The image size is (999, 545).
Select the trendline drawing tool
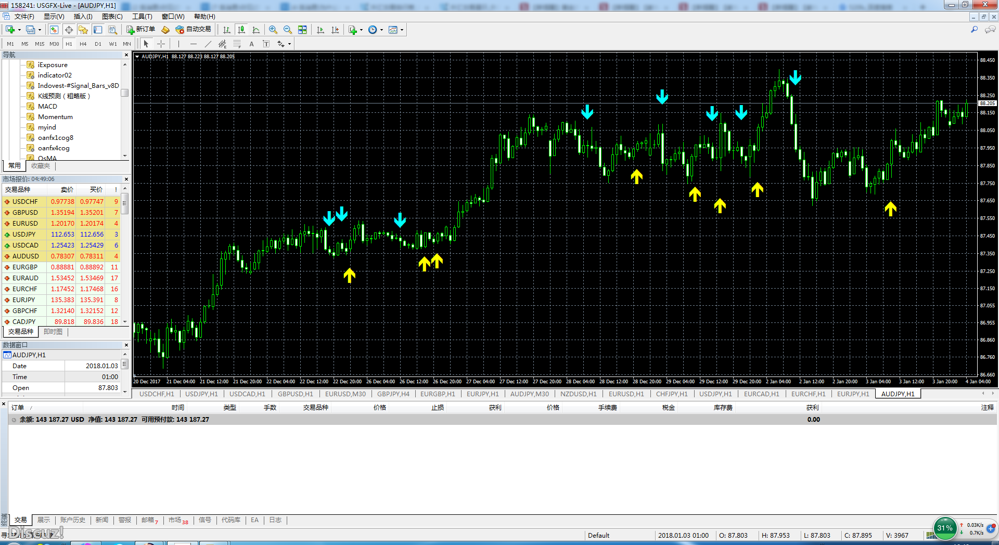pos(208,44)
